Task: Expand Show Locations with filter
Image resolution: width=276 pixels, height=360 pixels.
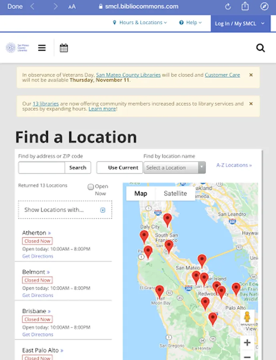Action: tap(65, 210)
